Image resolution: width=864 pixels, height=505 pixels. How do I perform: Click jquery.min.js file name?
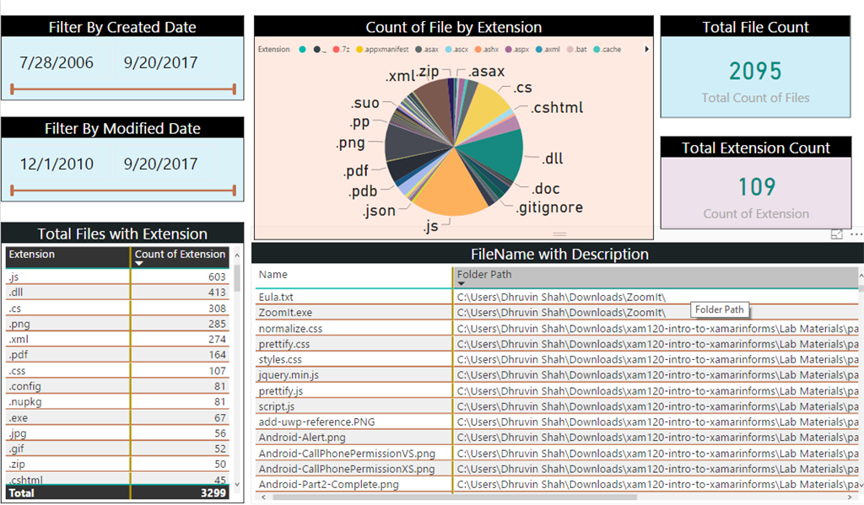(x=289, y=375)
